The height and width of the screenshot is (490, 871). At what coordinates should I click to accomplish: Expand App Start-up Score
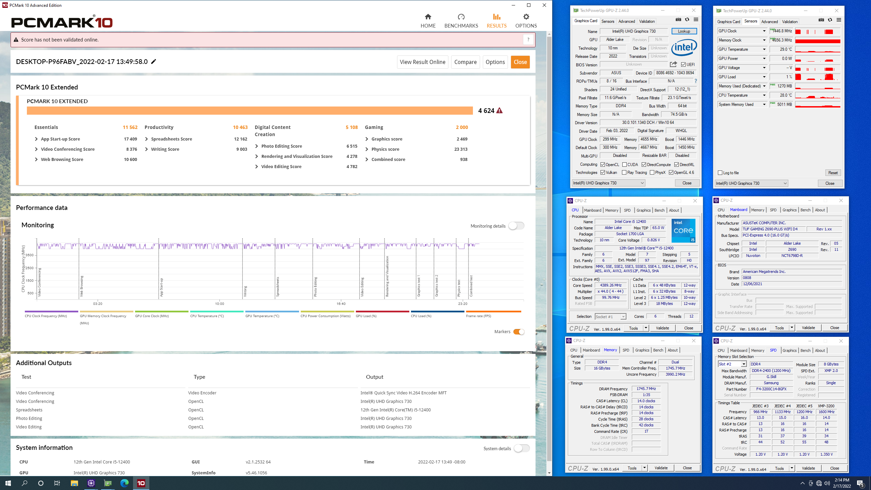pos(36,139)
